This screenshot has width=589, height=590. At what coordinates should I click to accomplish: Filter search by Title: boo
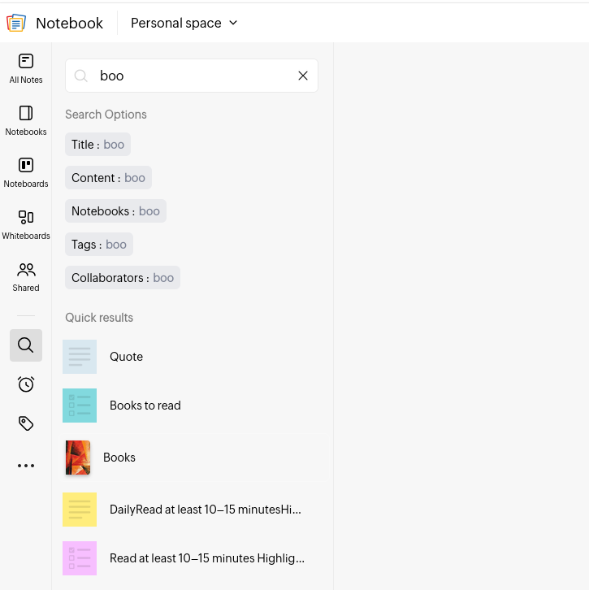[x=97, y=145]
